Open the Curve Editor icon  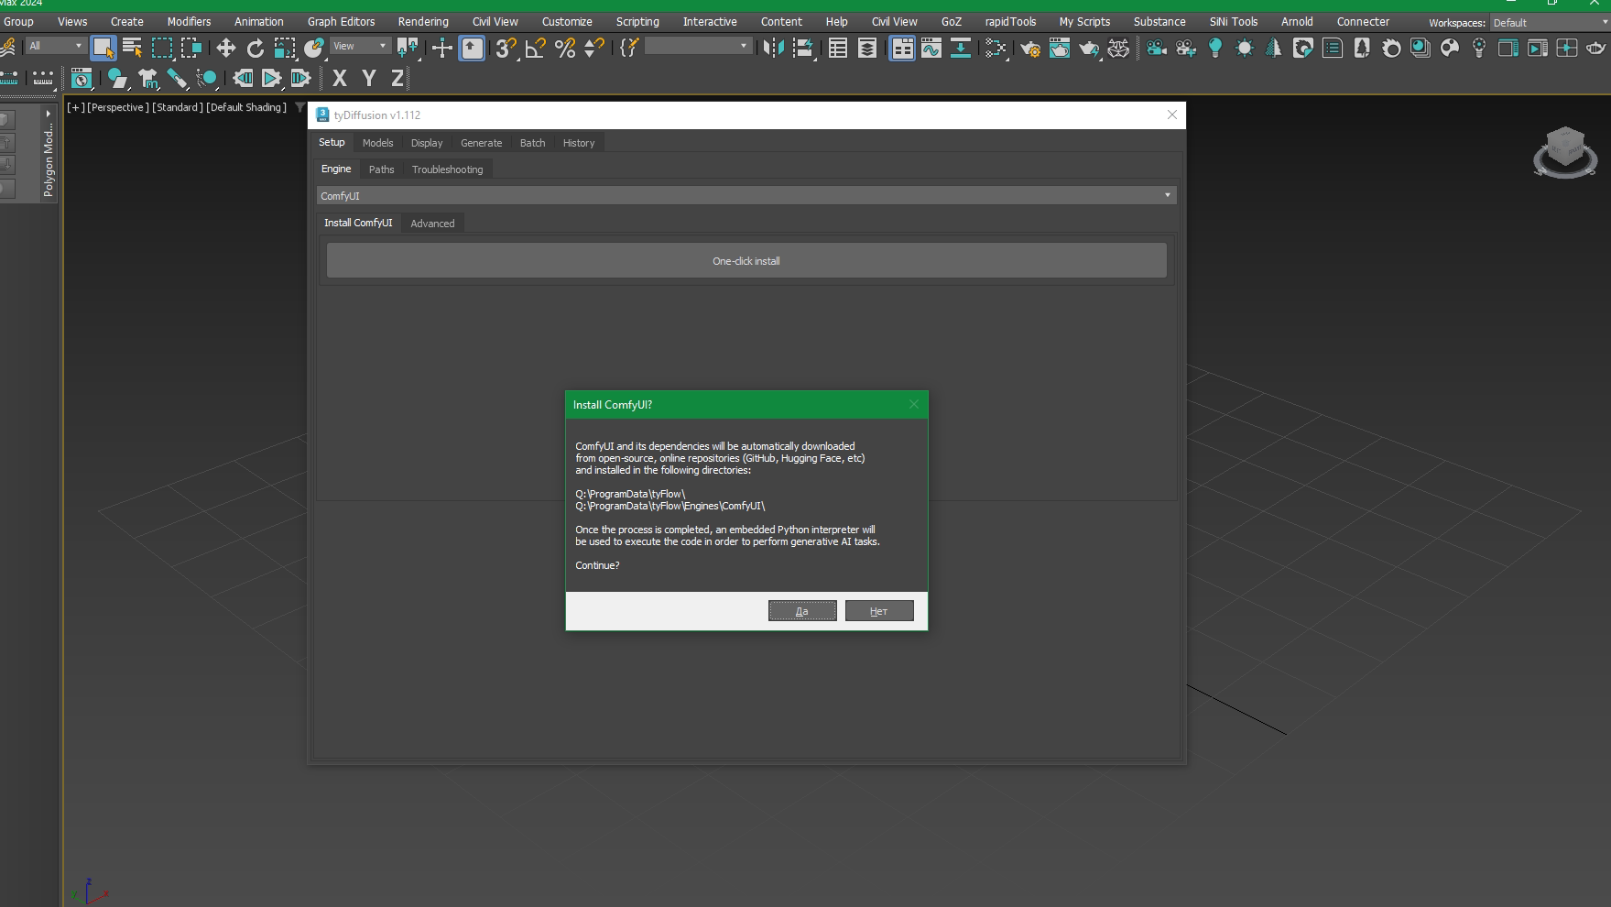point(931,48)
